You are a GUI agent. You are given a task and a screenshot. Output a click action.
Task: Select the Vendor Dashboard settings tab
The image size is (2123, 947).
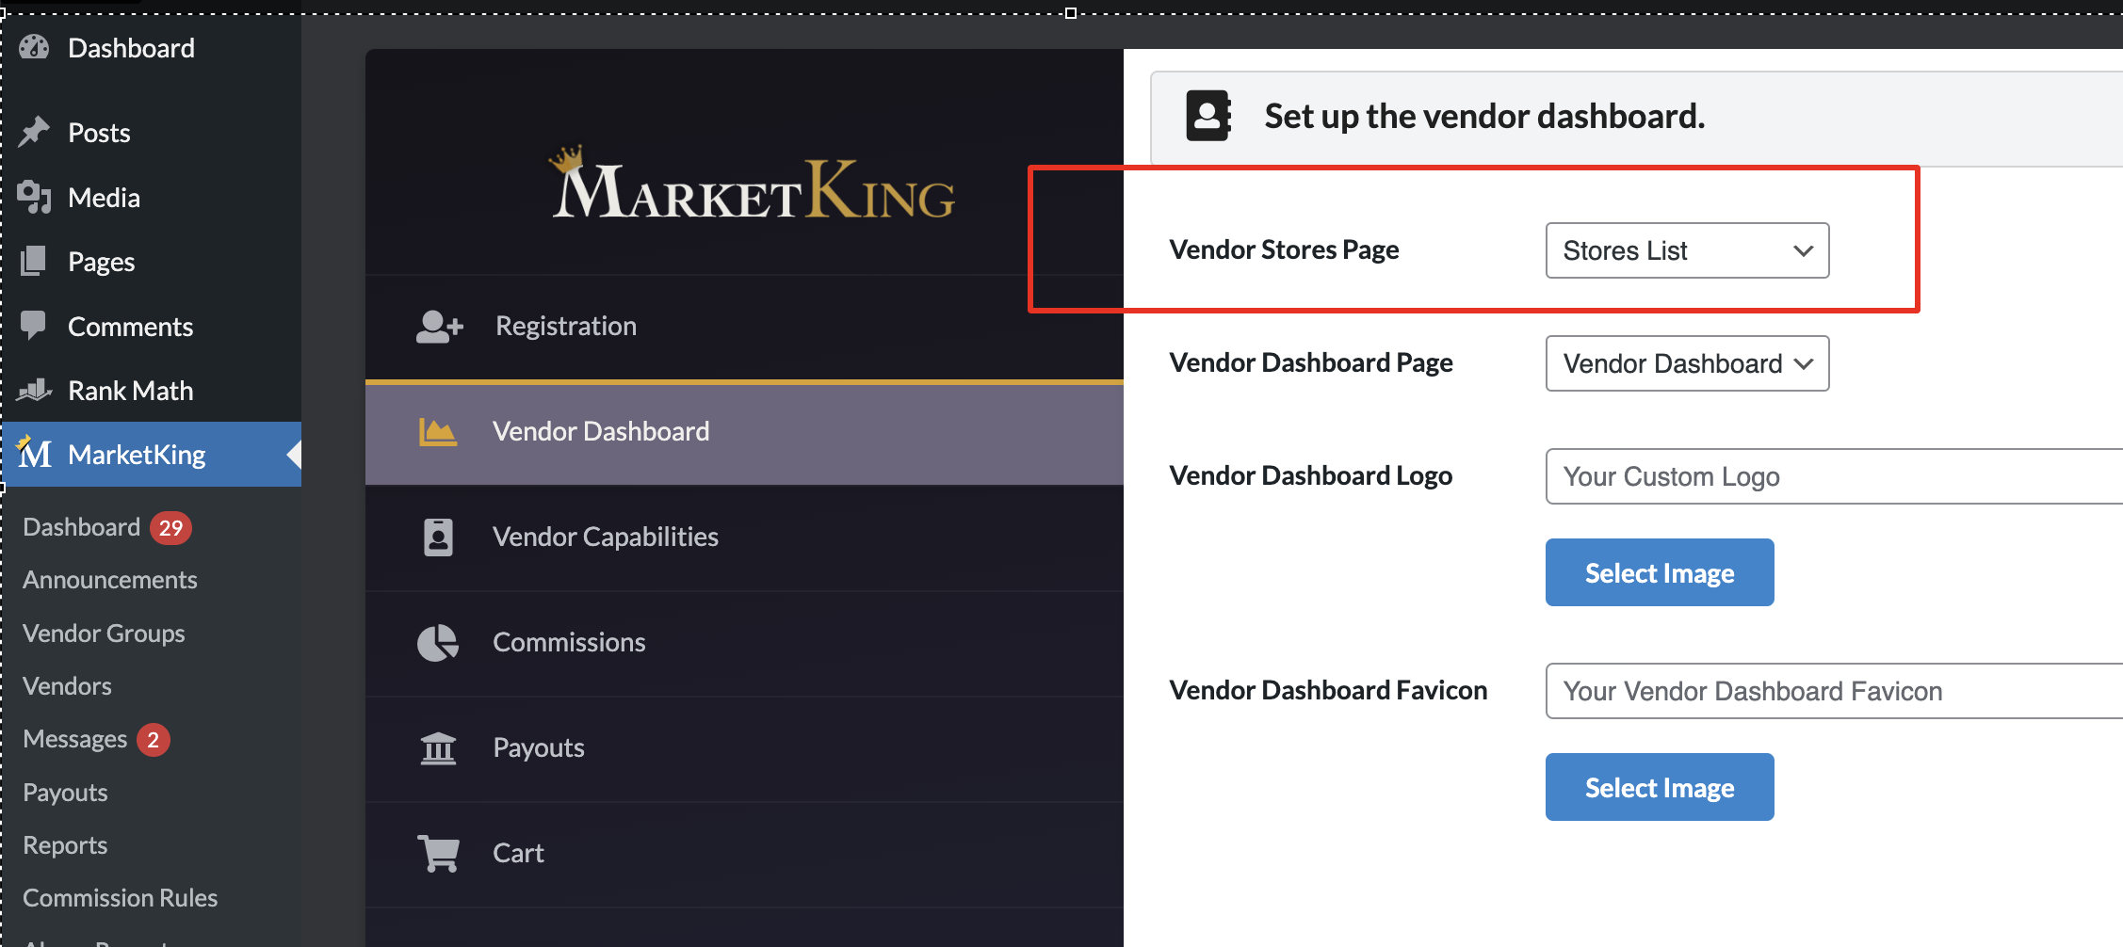coord(744,433)
